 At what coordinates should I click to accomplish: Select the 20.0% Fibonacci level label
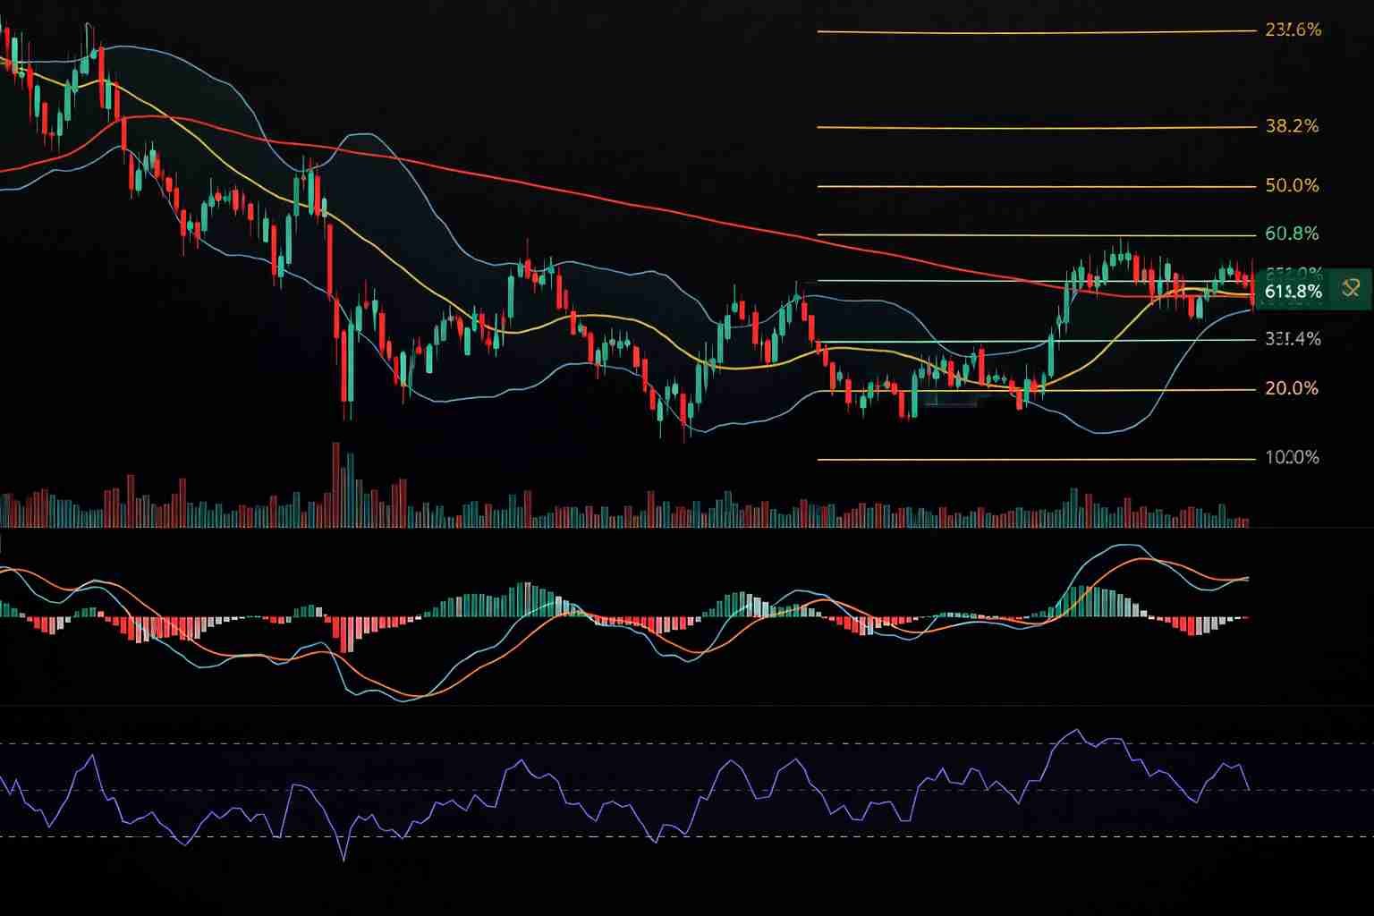pyautogui.click(x=1292, y=388)
